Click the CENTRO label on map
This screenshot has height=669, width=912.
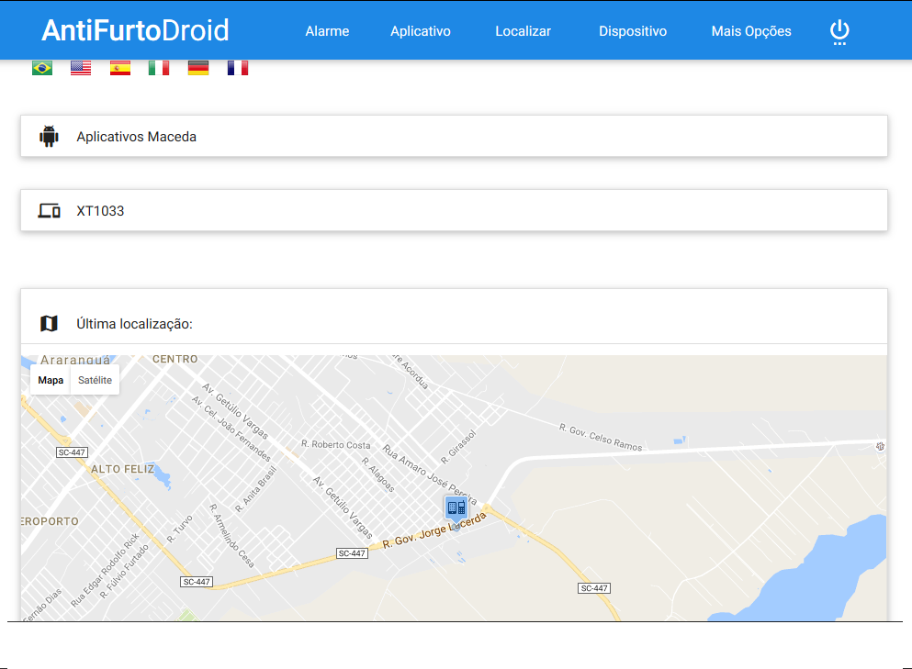tap(175, 359)
